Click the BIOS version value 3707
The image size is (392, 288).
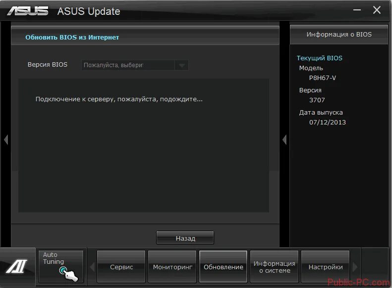(x=317, y=100)
